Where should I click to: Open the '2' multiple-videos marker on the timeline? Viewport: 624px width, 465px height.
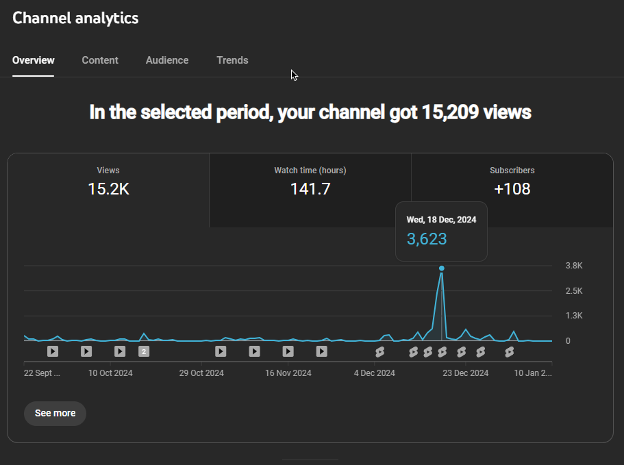tap(144, 351)
